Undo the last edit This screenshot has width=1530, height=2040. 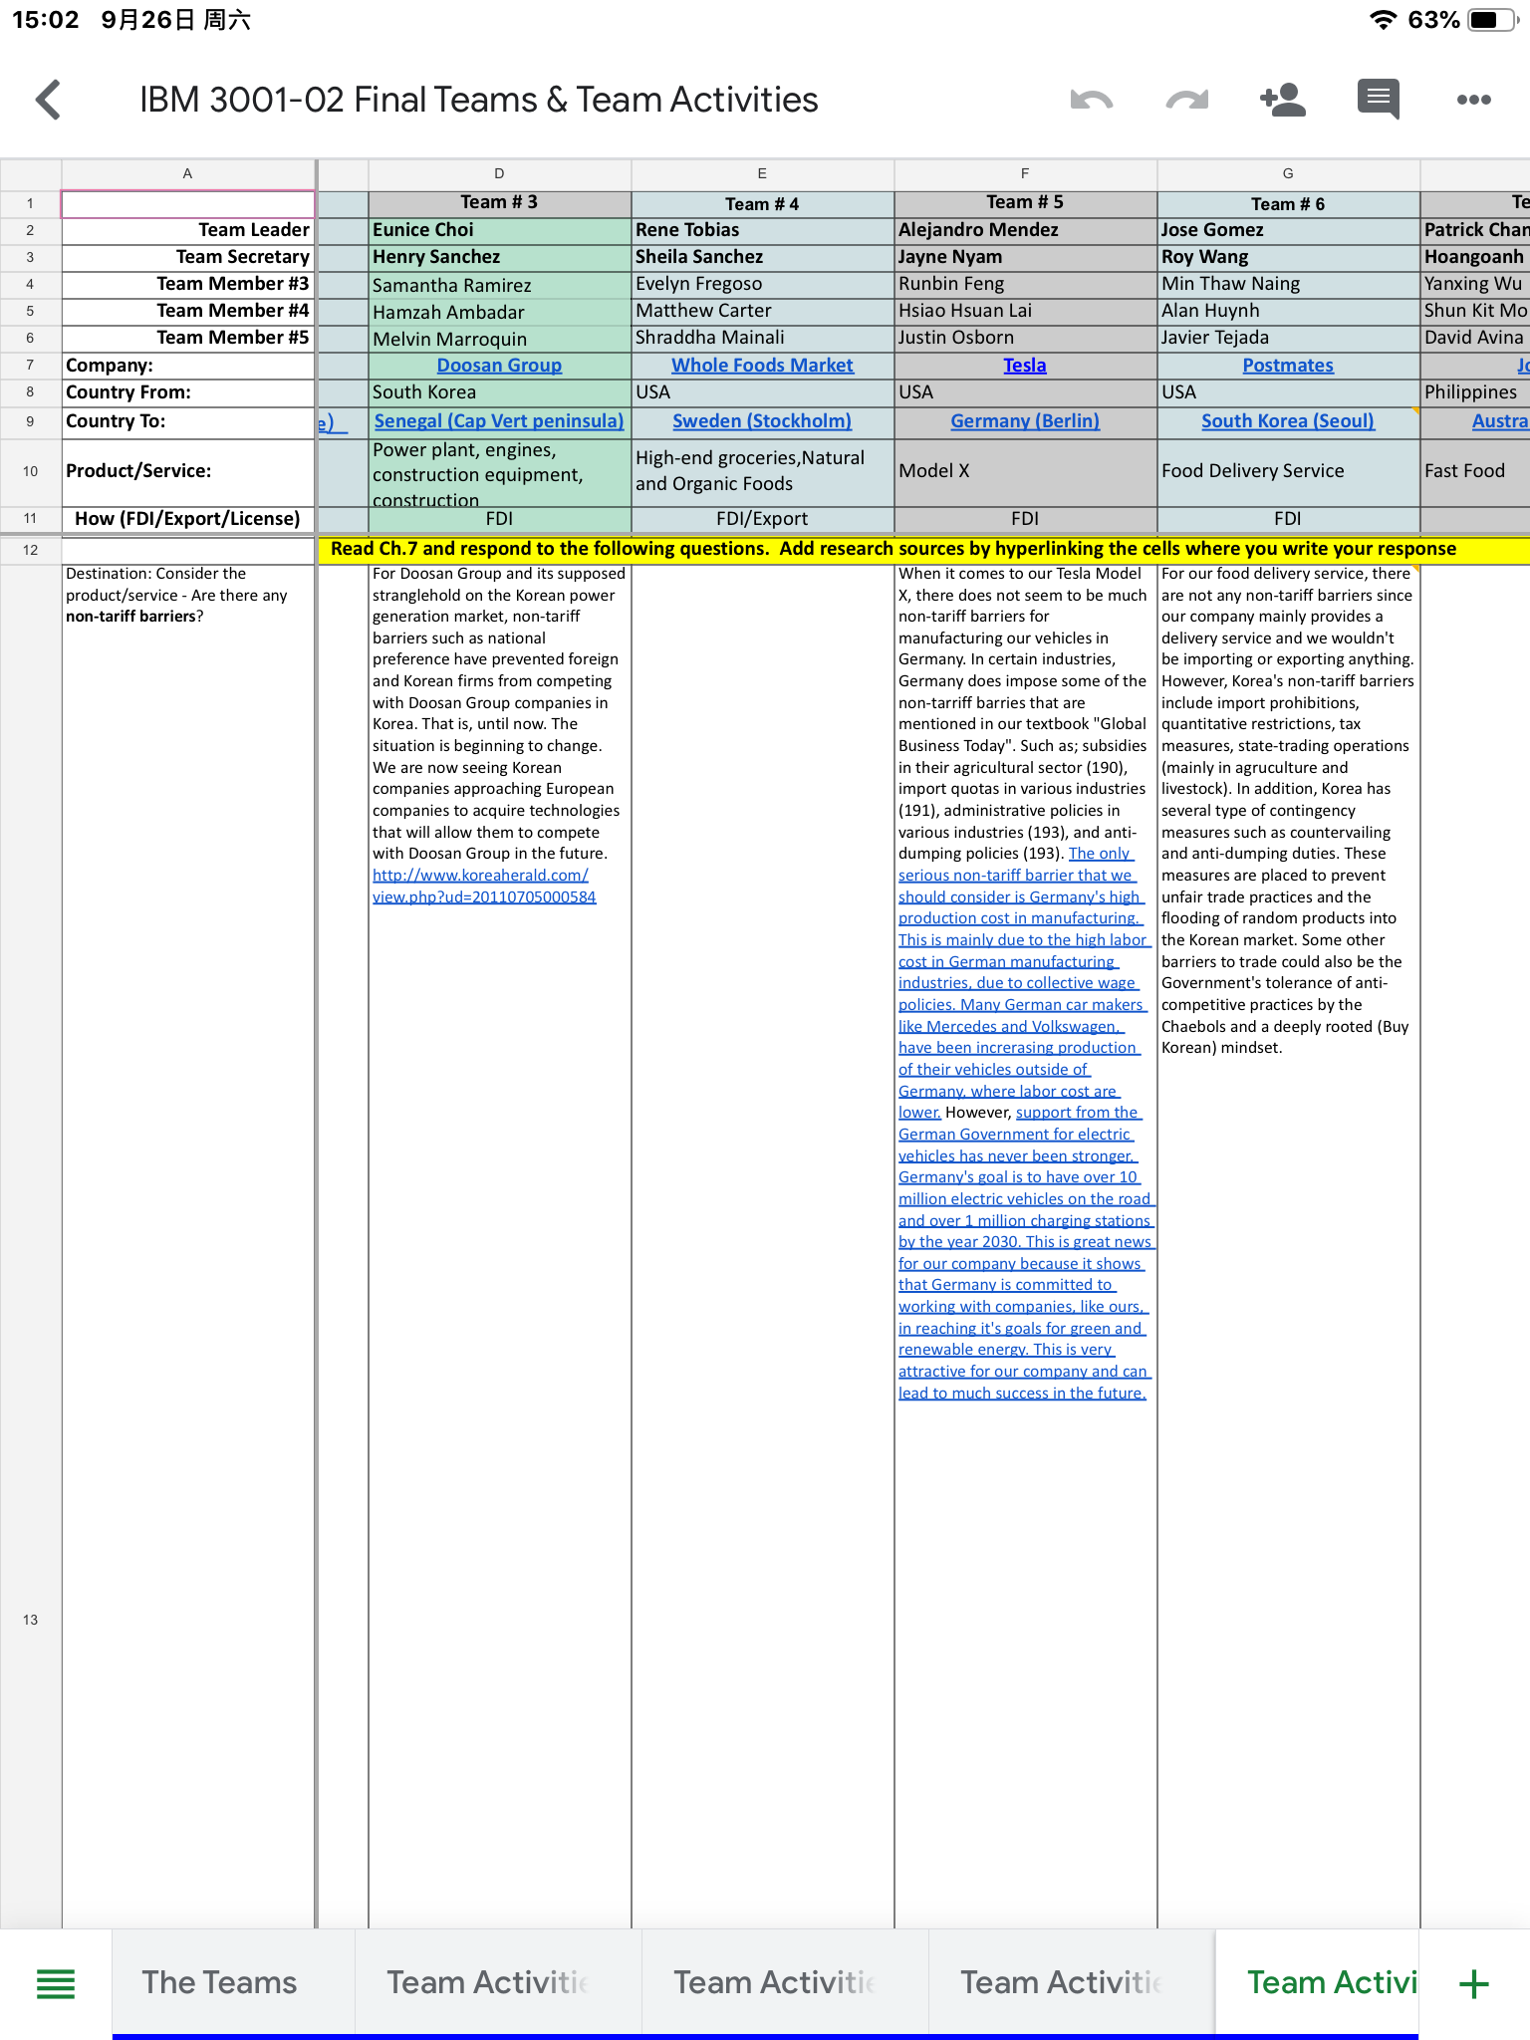pos(1092,100)
